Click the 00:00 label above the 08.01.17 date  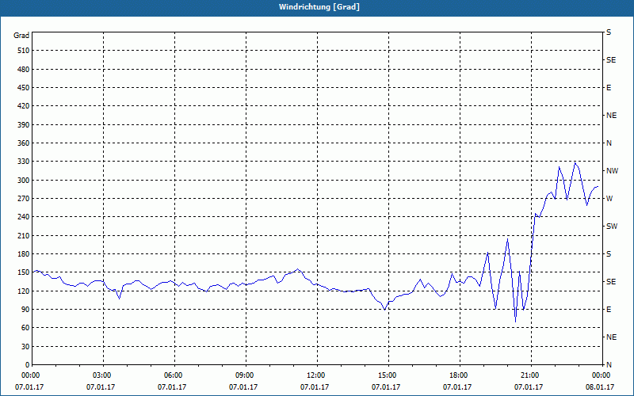point(602,375)
